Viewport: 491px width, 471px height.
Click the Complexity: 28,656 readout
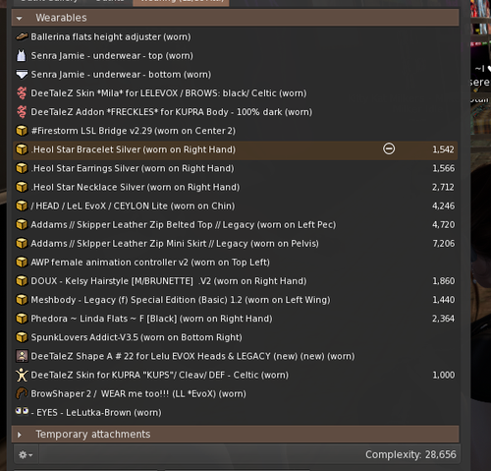pyautogui.click(x=410, y=454)
